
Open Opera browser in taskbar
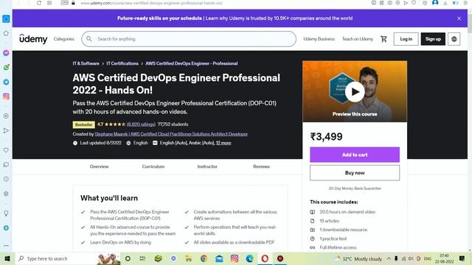pos(265,258)
